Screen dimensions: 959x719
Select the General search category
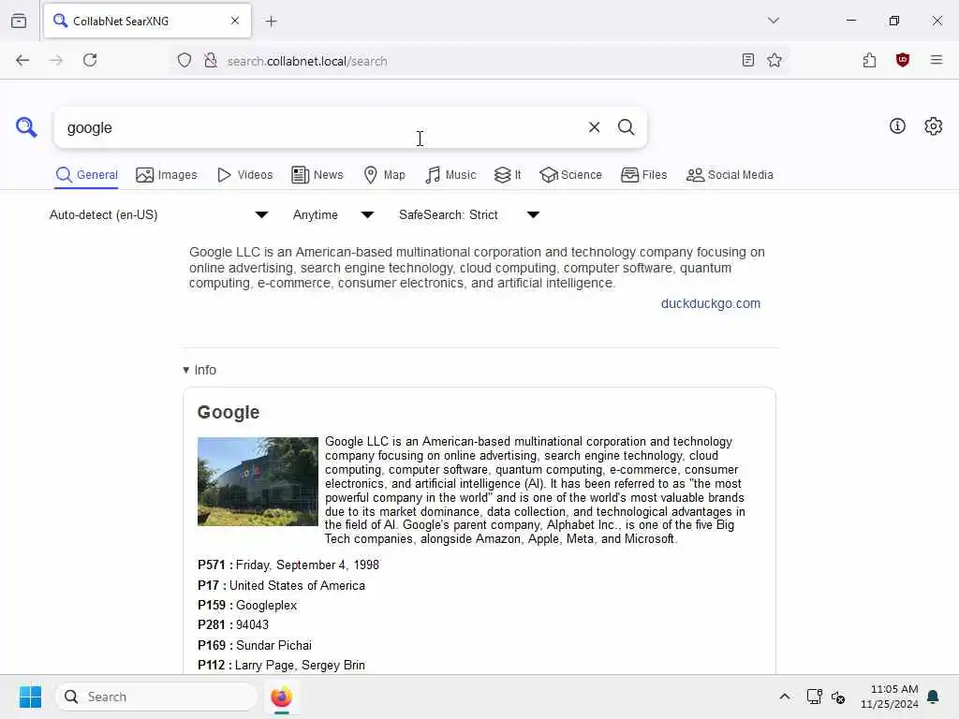(87, 175)
